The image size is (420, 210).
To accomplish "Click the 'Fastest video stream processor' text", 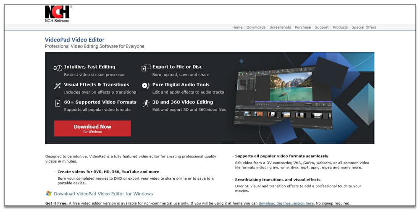I will [x=94, y=75].
